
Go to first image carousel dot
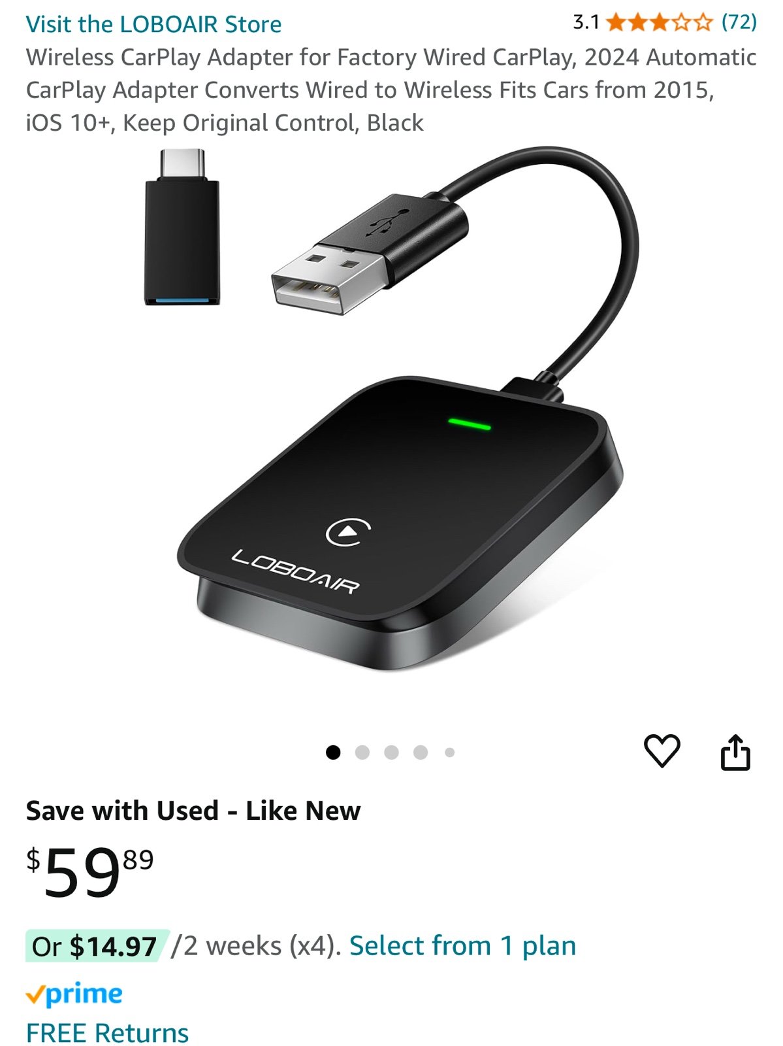(x=333, y=752)
